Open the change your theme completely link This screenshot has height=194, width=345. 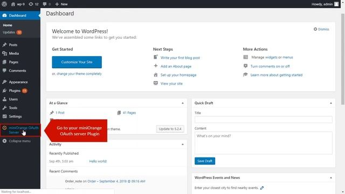tap(79, 74)
